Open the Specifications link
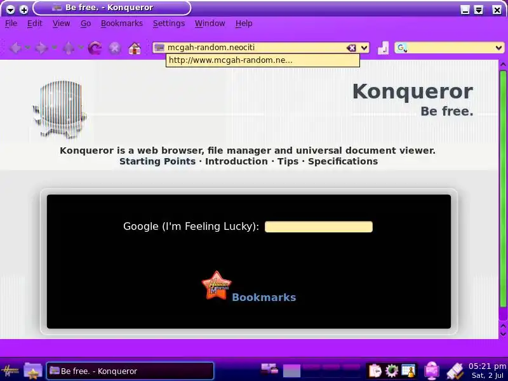 click(x=343, y=161)
